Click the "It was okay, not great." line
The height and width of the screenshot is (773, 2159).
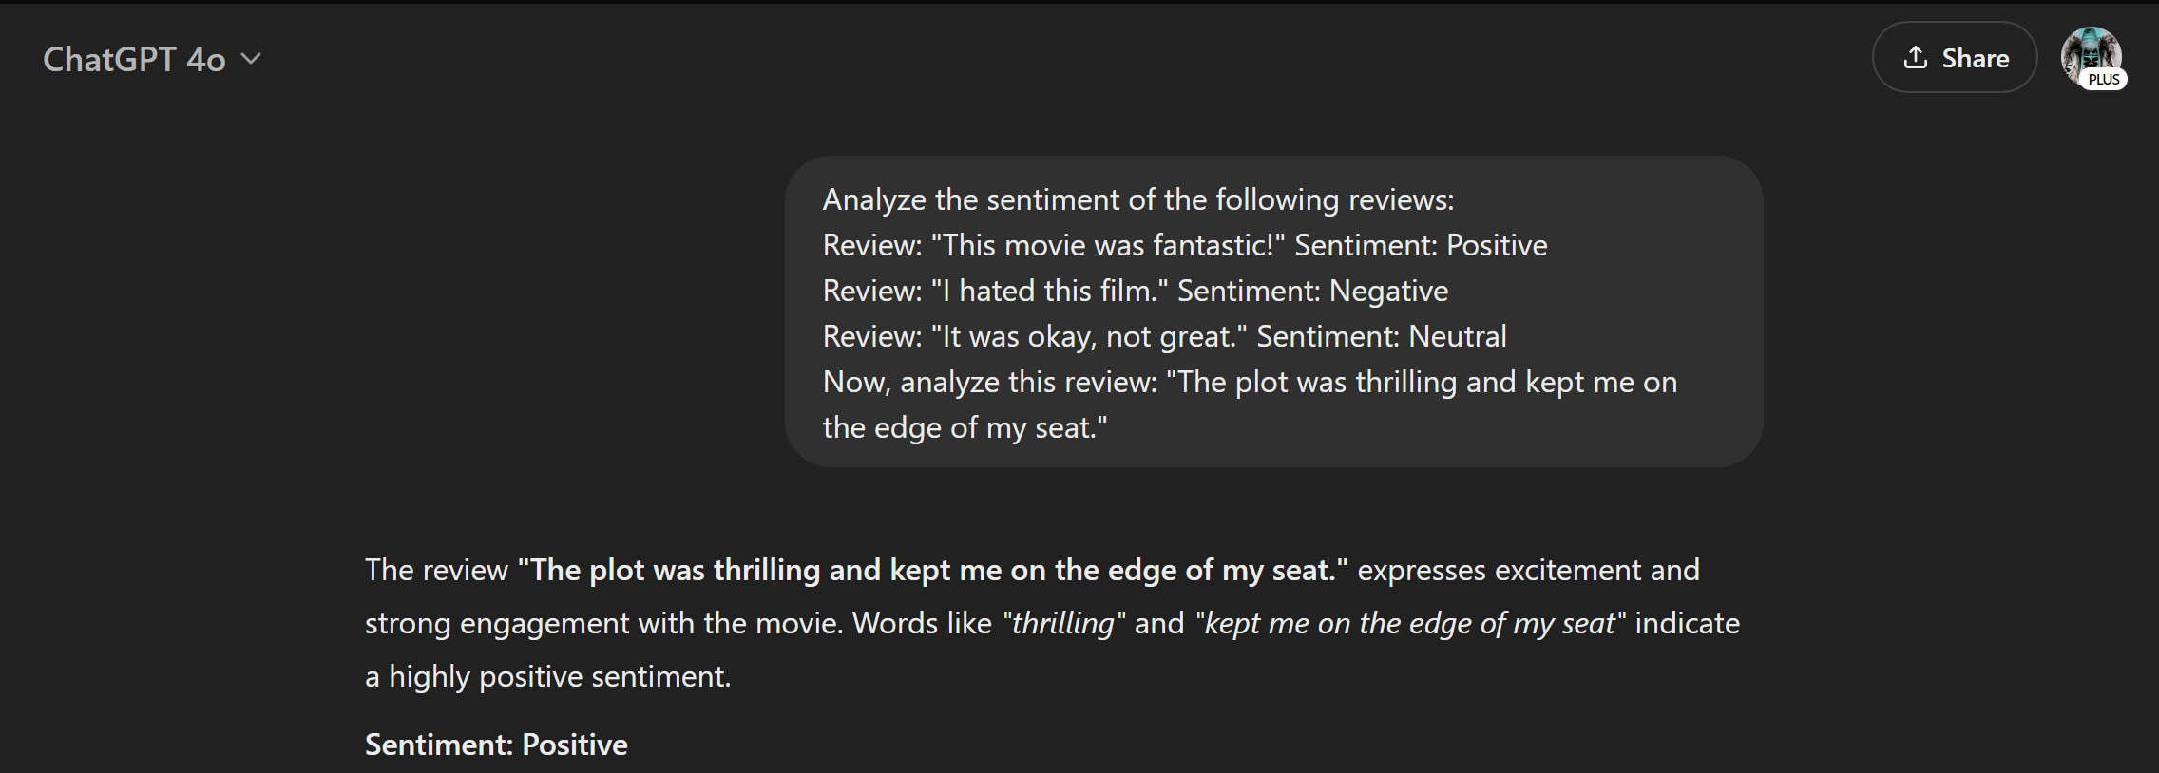1164,337
